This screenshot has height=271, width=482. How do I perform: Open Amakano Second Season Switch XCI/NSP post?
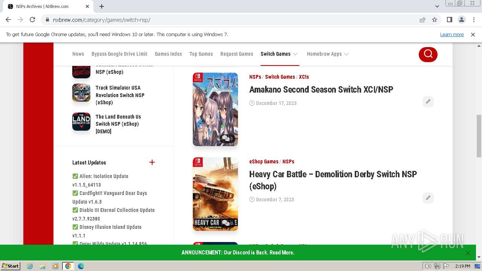[x=321, y=90]
